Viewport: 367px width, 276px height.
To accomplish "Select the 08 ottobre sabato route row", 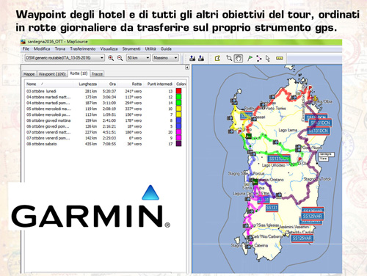I will [x=104, y=144].
